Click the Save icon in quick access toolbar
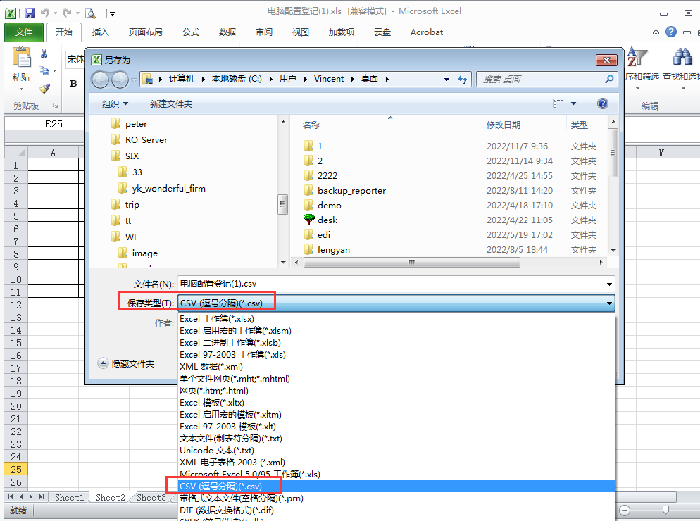 coord(30,13)
